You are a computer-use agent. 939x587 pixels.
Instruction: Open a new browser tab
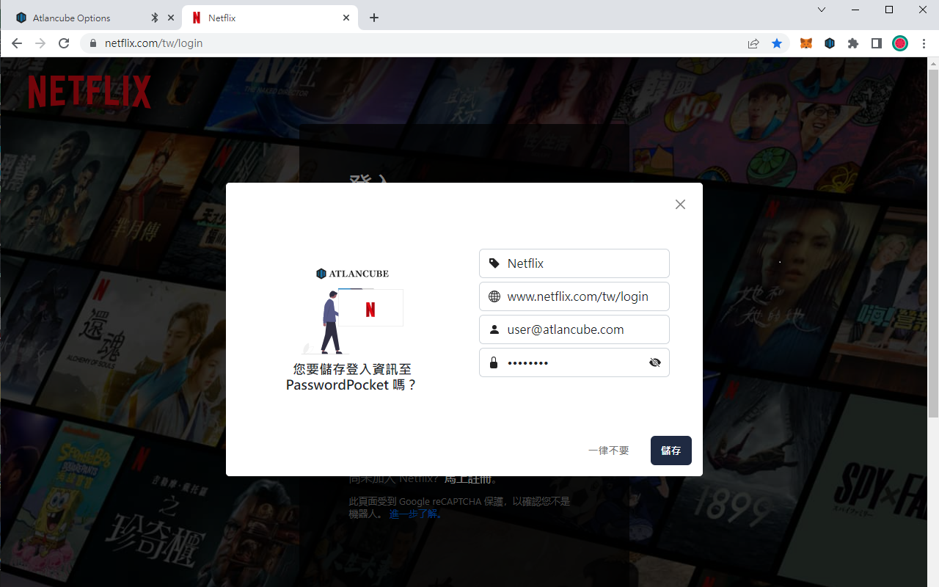[374, 18]
